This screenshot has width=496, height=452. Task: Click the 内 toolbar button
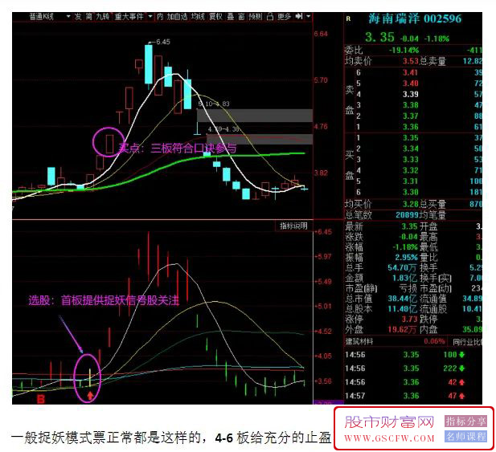pos(160,16)
